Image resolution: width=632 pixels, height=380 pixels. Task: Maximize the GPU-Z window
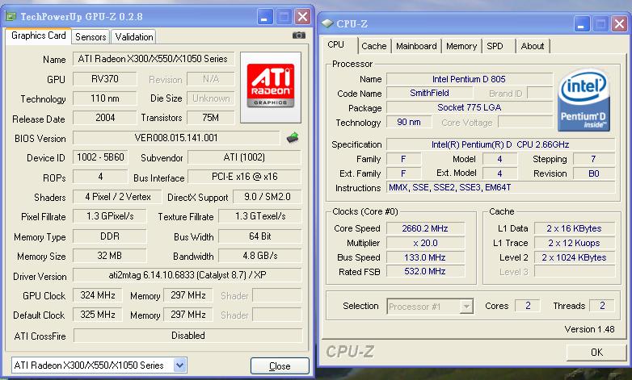point(284,16)
